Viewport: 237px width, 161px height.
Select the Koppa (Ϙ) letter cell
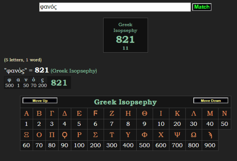click(64, 135)
